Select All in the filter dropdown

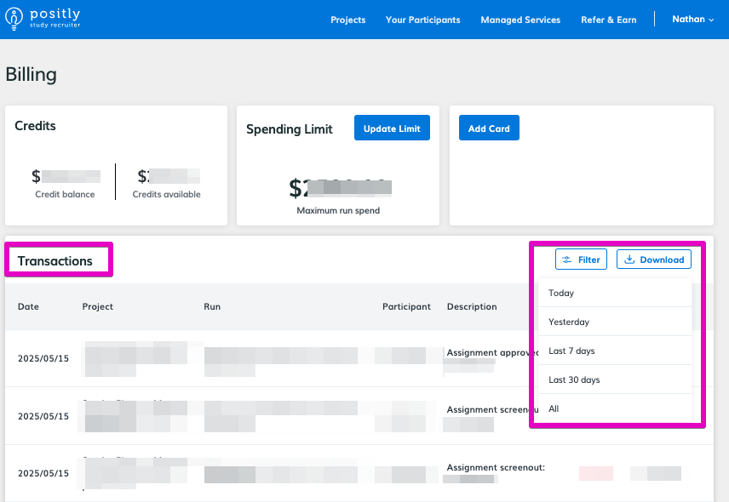tap(554, 408)
